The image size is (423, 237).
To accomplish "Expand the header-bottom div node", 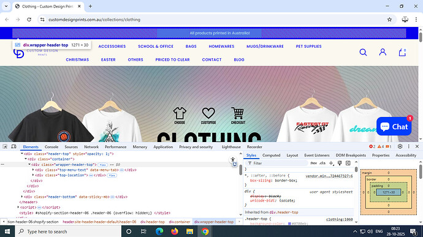I will pyautogui.click(x=22, y=197).
